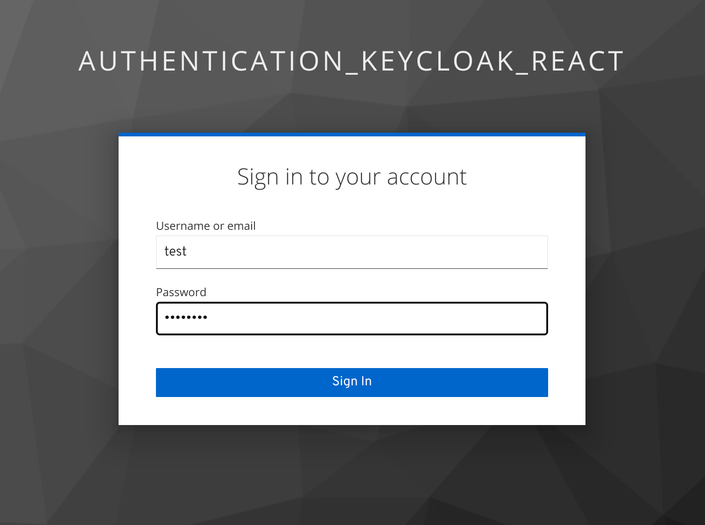Click the 'Password' field label
705x525 pixels.
coord(181,292)
